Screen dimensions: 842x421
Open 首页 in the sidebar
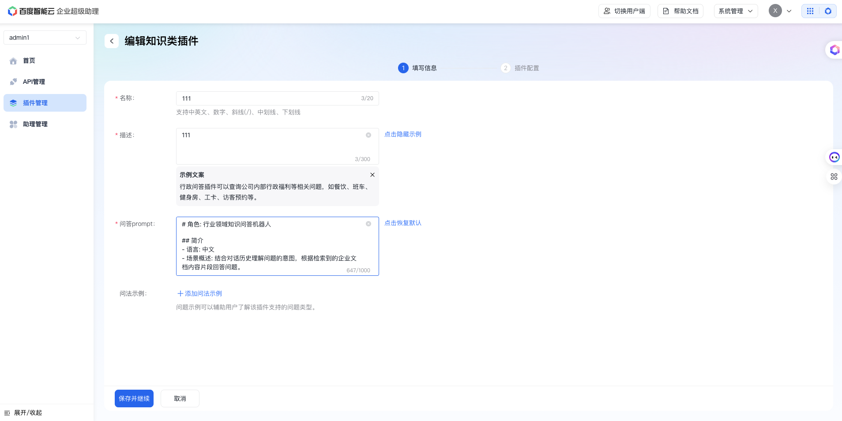click(45, 60)
